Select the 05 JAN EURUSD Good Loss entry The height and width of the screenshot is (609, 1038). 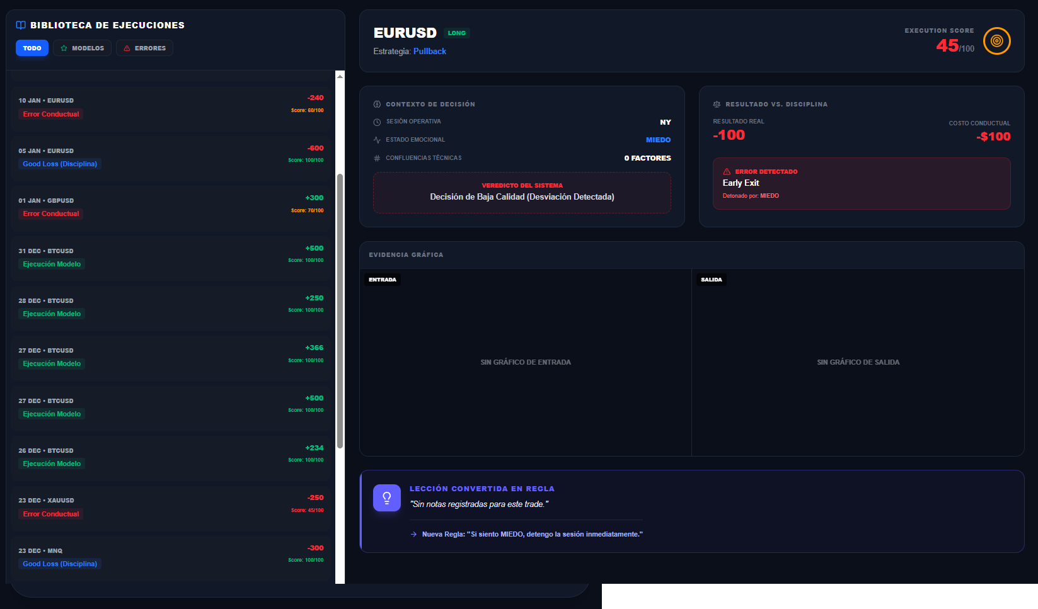click(x=170, y=157)
